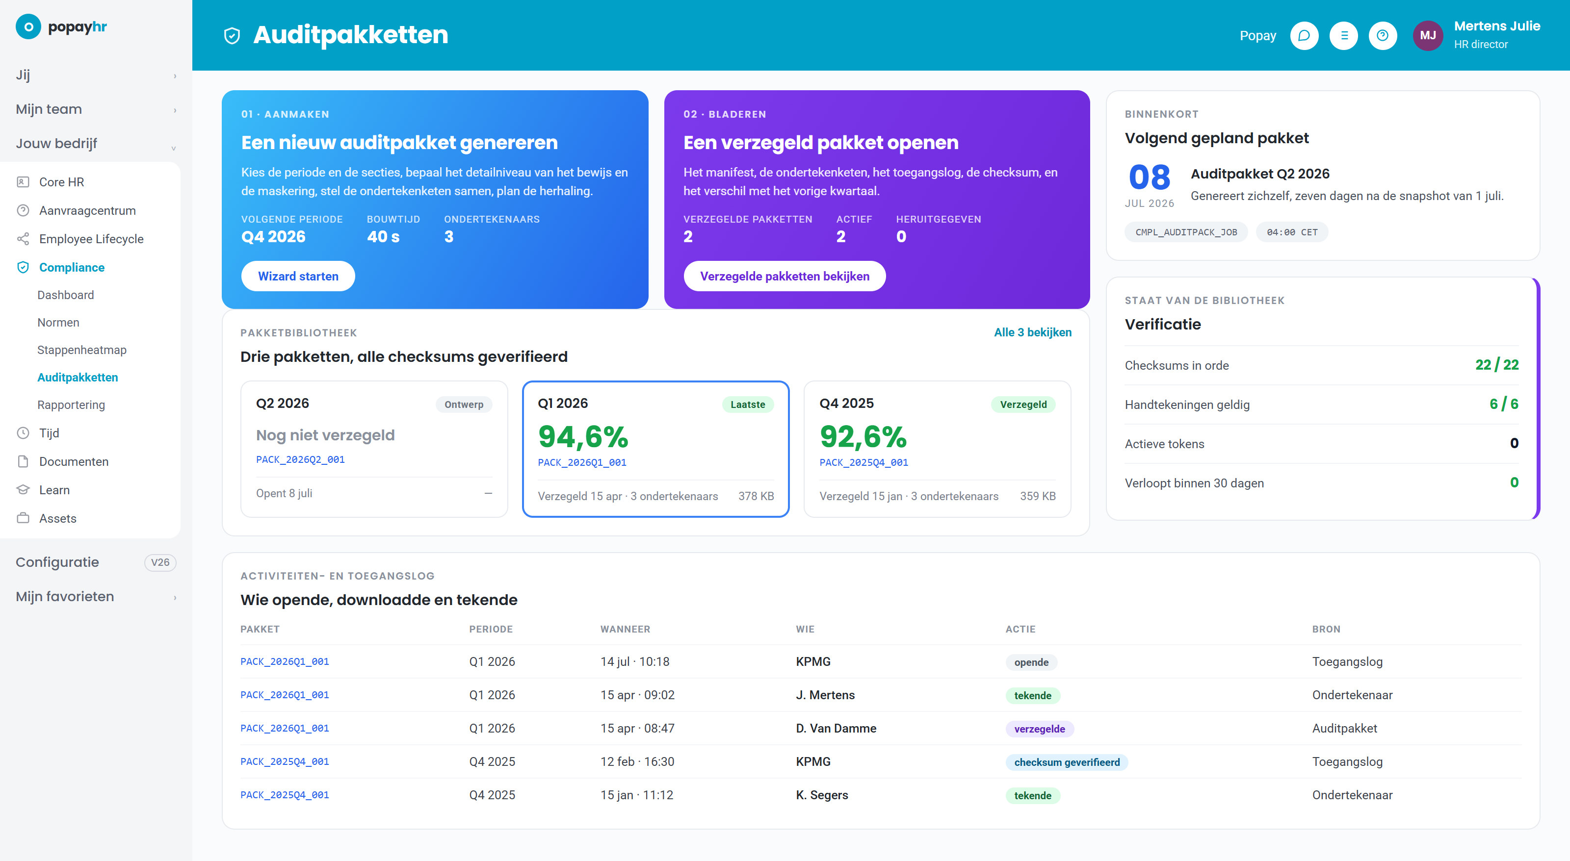Open the Q1 2026 Laatste package card
This screenshot has width=1570, height=861.
[x=656, y=449]
